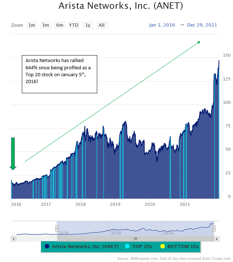Click the 50 y-axis value
This screenshot has height=262, width=233.
pyautogui.click(x=228, y=149)
